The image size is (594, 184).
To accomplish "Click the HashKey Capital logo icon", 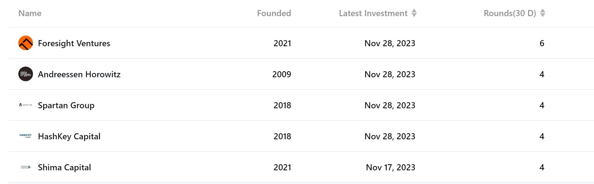I will click(x=26, y=136).
